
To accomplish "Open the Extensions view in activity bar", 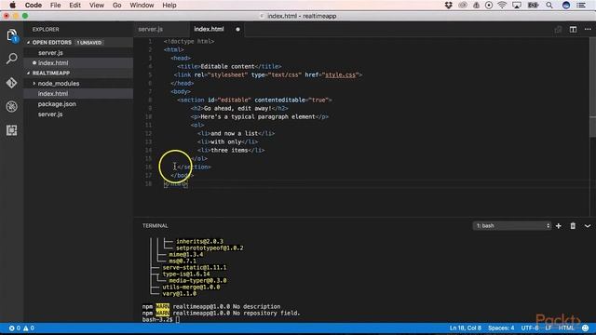I will pos(12,130).
